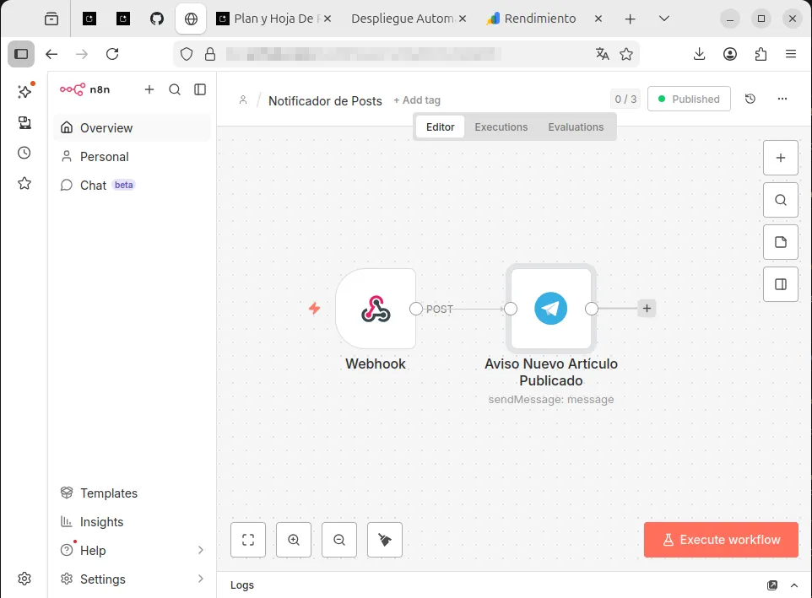Select the Webhook node

point(376,309)
